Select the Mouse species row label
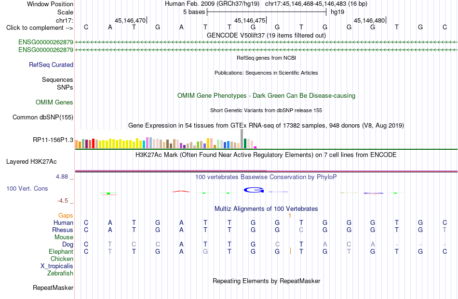 64,237
